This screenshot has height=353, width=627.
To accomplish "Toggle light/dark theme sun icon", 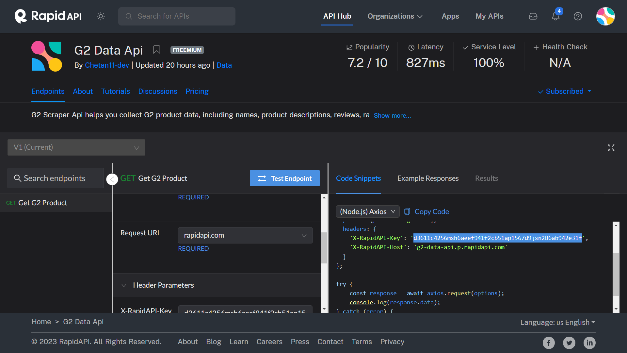I will [x=101, y=16].
